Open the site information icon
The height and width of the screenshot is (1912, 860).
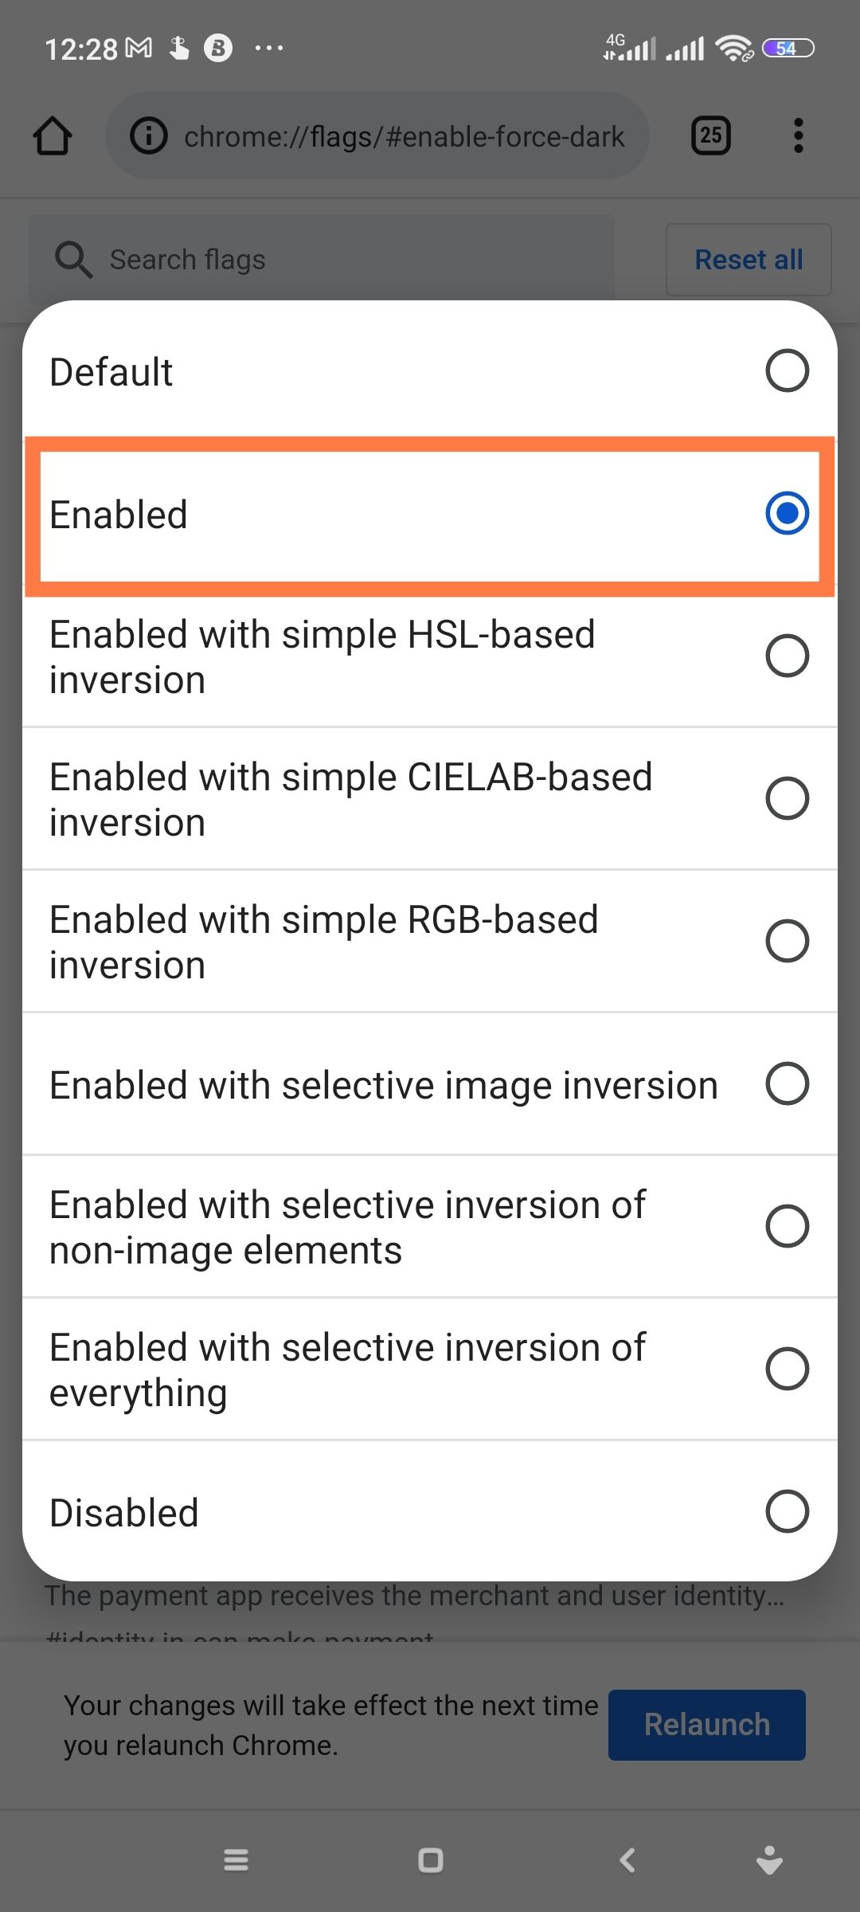149,136
